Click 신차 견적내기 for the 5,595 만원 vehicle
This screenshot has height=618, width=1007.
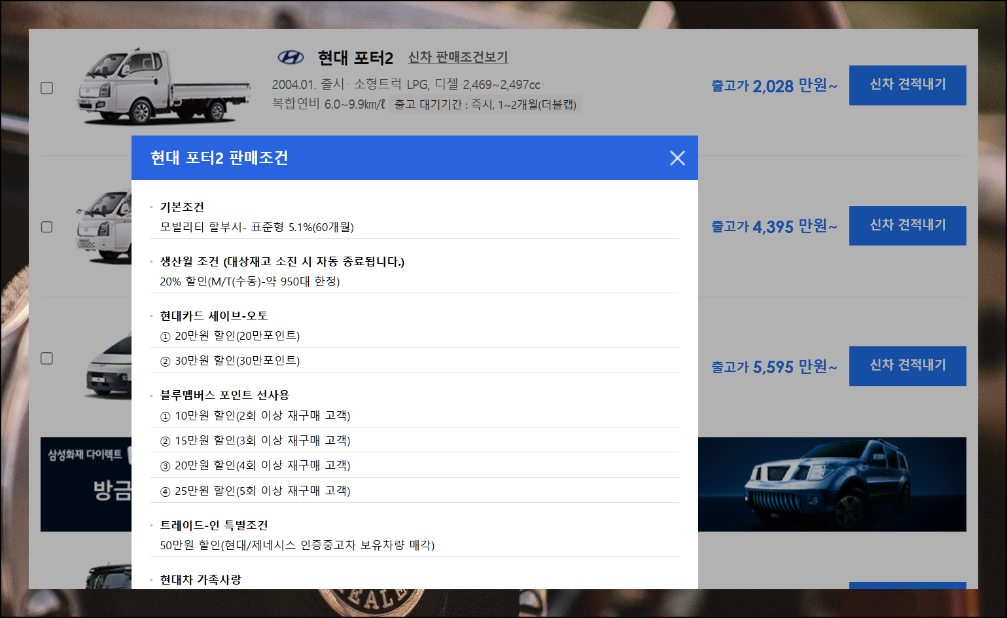click(908, 366)
